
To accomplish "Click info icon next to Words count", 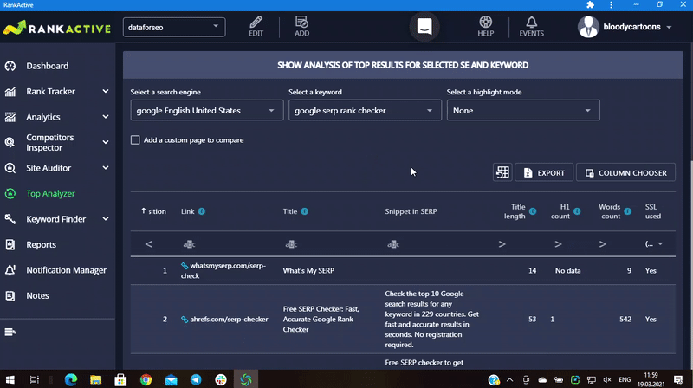I will 627,211.
